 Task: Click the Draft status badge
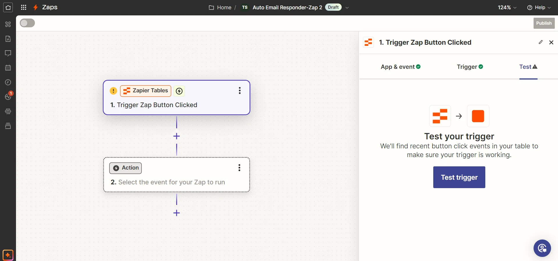pos(333,7)
